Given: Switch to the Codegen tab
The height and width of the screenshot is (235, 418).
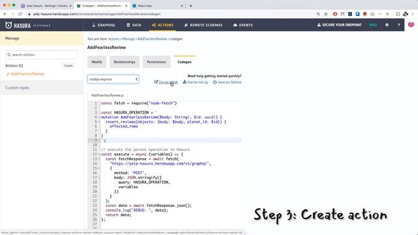Looking at the screenshot, I should pos(184,62).
